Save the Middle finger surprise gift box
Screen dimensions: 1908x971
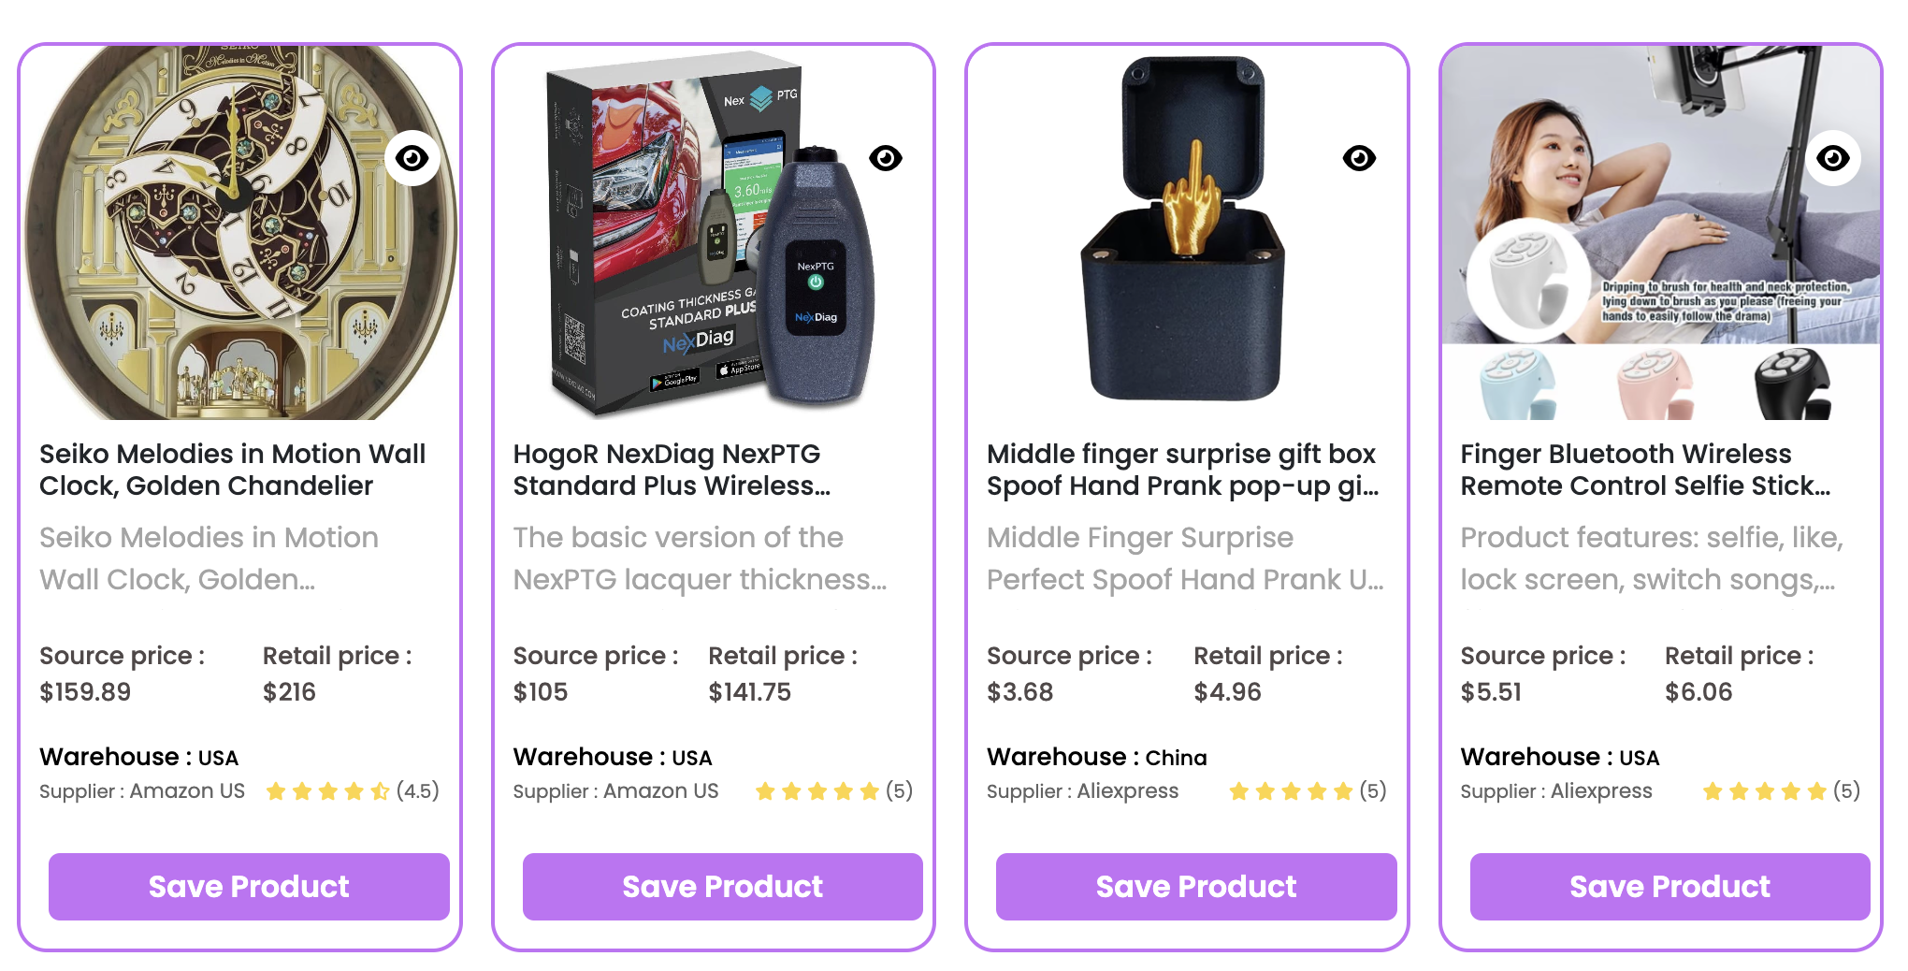[1196, 886]
